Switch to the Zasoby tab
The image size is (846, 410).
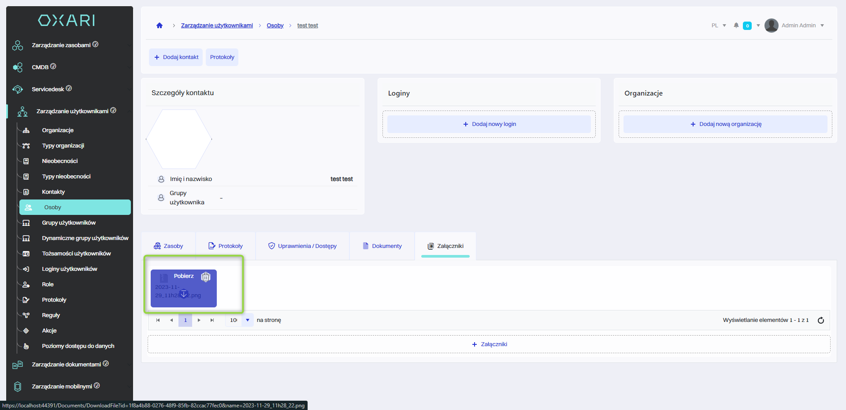click(x=168, y=246)
